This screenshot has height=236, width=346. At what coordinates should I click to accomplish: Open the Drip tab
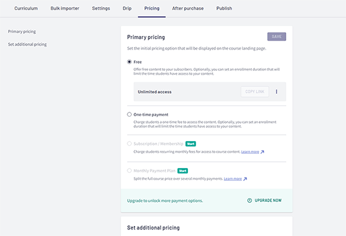click(x=127, y=8)
